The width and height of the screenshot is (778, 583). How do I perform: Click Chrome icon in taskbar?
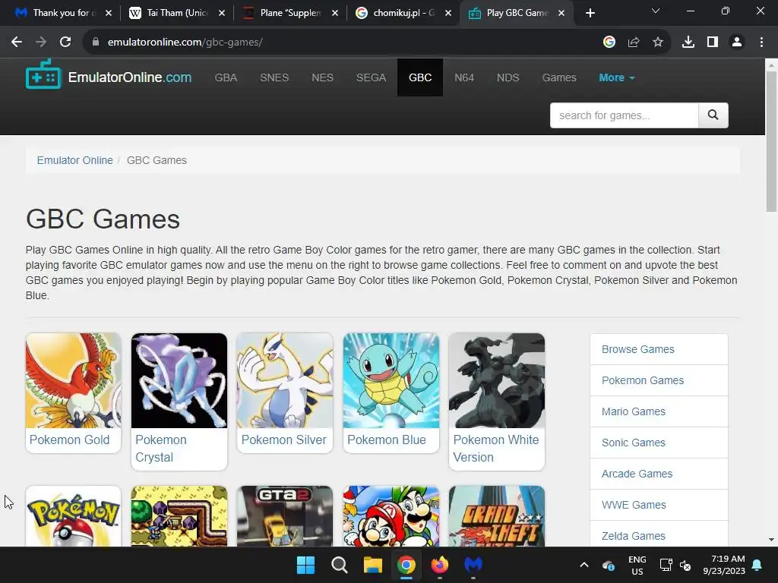point(406,565)
